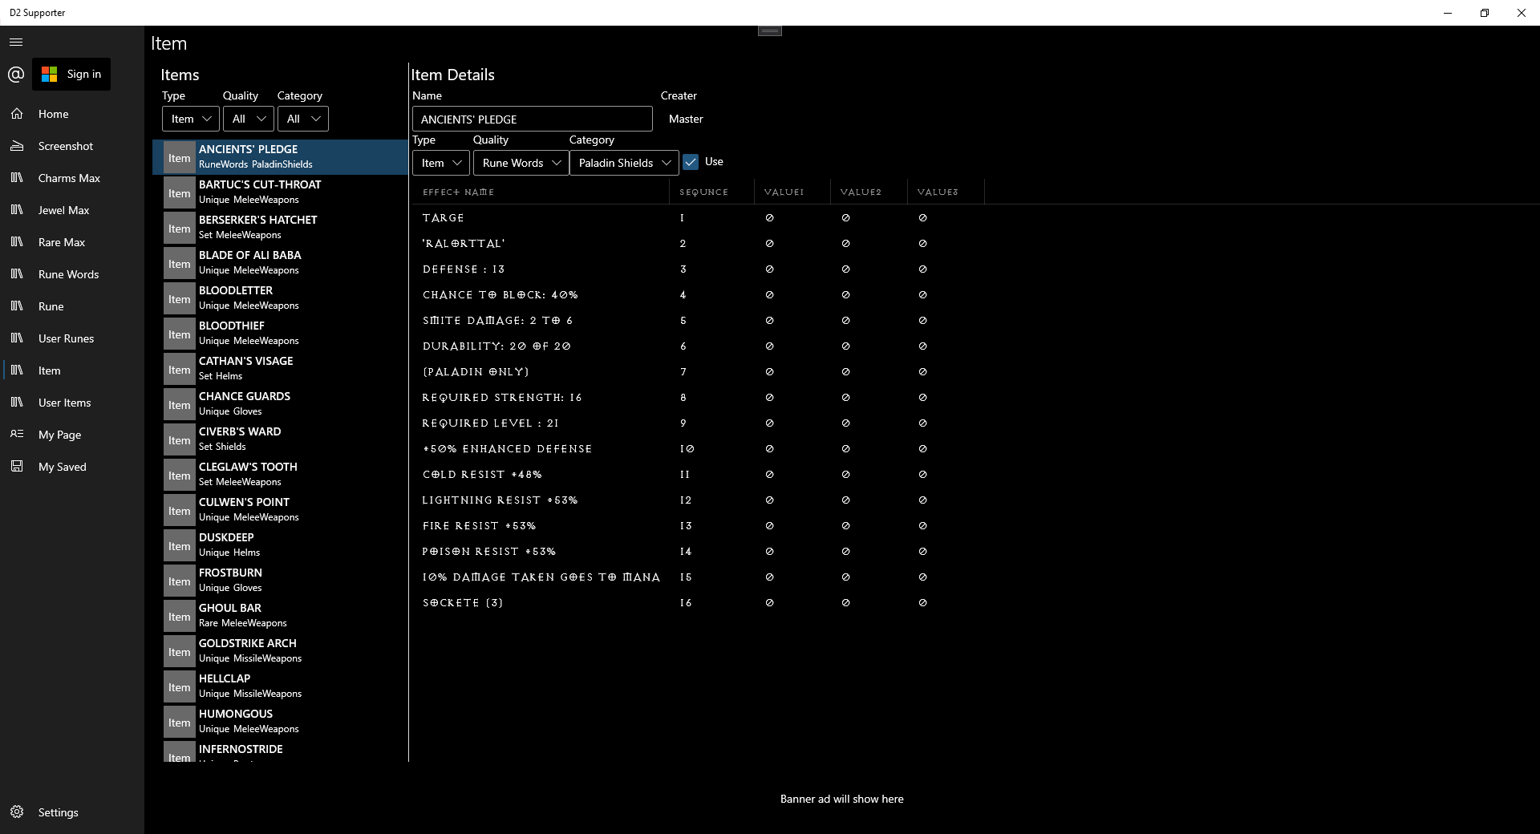Select BLOODTHIEF item
This screenshot has height=834, width=1540.
281,334
